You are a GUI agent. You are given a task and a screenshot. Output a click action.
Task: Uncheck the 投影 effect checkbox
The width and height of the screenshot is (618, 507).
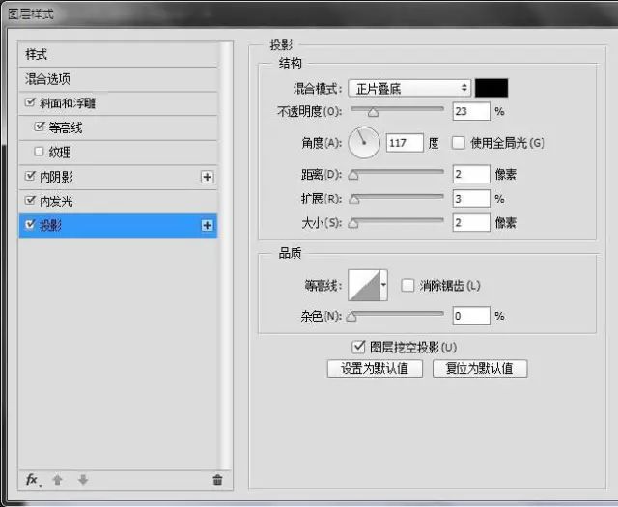click(x=30, y=225)
